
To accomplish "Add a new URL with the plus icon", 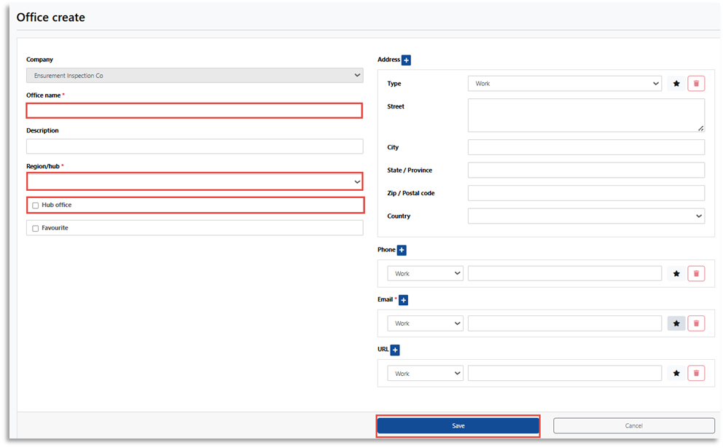I will (395, 350).
